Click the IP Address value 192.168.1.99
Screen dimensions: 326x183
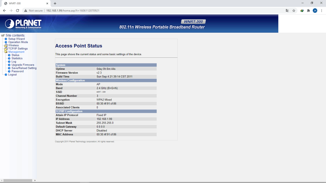pyautogui.click(x=104, y=119)
